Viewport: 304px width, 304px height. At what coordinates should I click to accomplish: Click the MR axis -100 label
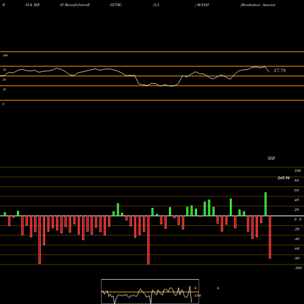(298, 268)
